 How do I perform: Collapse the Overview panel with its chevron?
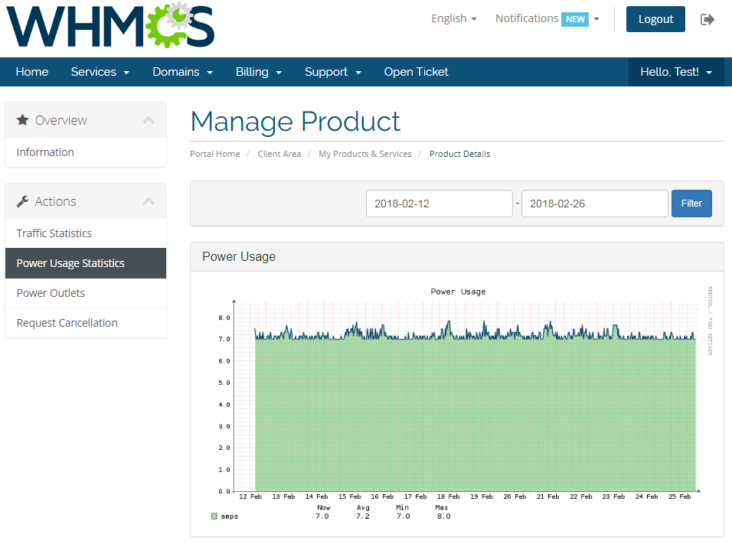click(149, 120)
